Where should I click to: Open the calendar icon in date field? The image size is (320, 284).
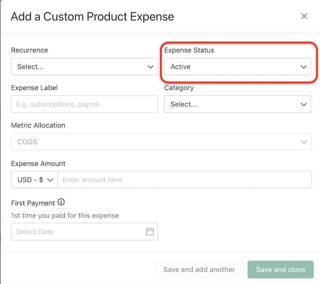[x=150, y=232]
